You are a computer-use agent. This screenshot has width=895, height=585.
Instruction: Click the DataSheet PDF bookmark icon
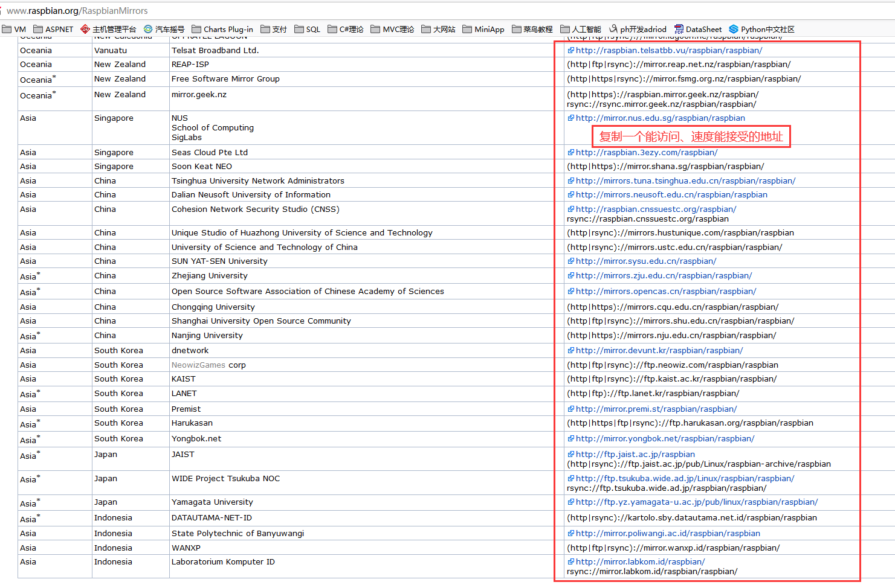point(679,29)
